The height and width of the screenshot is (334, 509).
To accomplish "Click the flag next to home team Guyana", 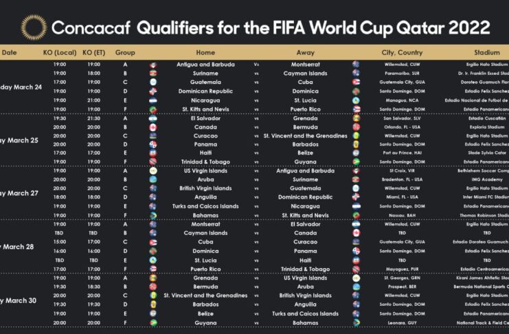I will (153, 322).
